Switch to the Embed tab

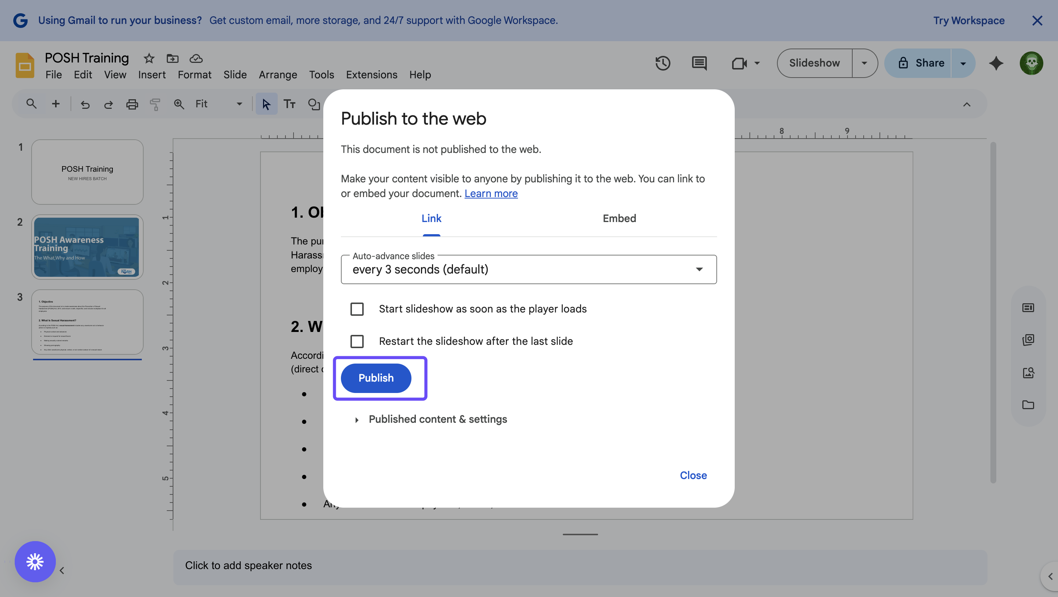[619, 219]
